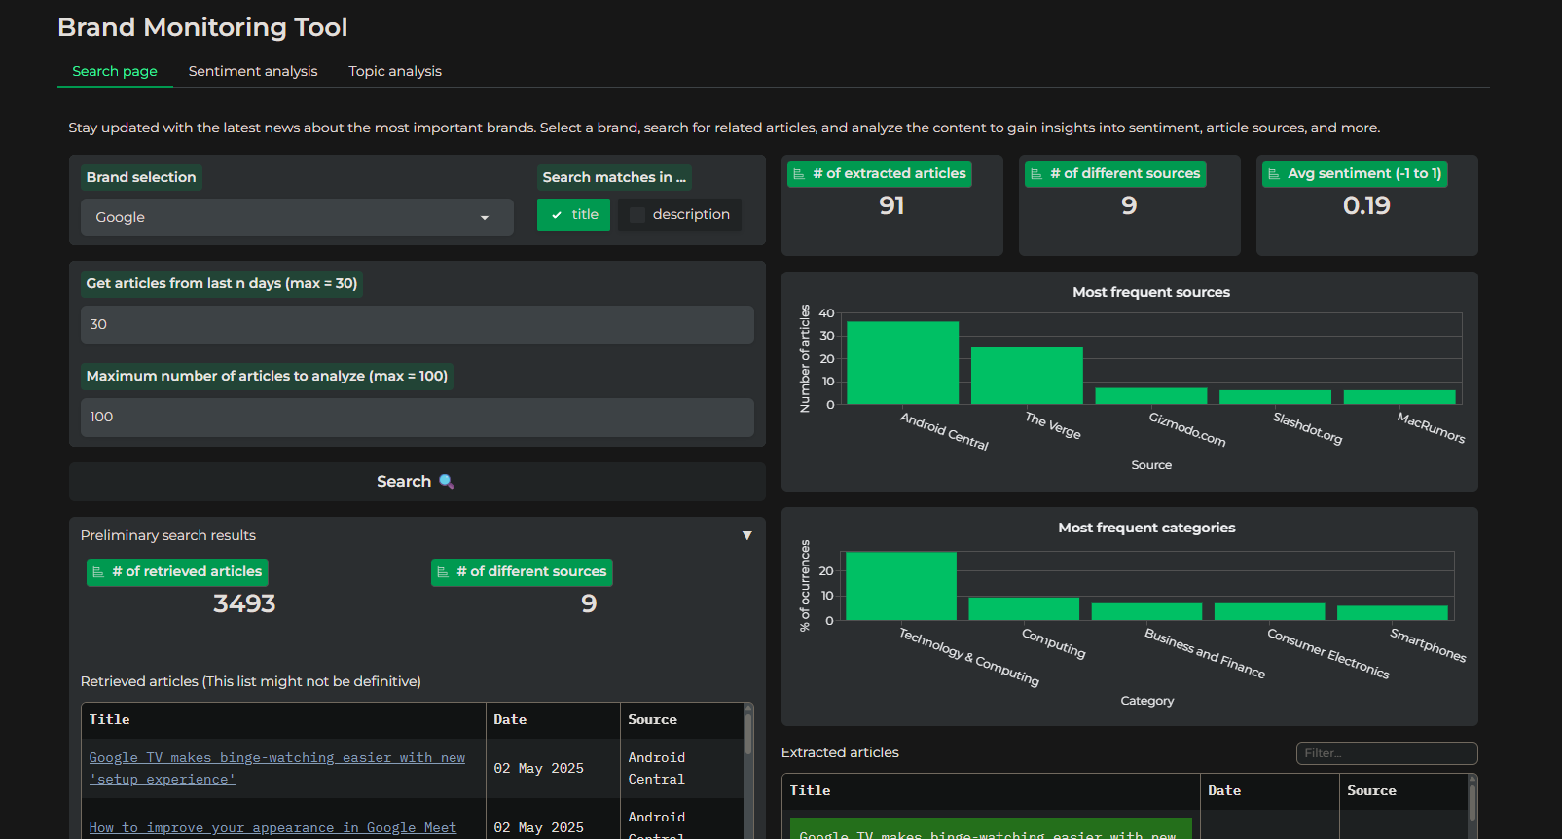Open the Google TV binge-watching article link
1562x839 pixels.
(x=277, y=768)
